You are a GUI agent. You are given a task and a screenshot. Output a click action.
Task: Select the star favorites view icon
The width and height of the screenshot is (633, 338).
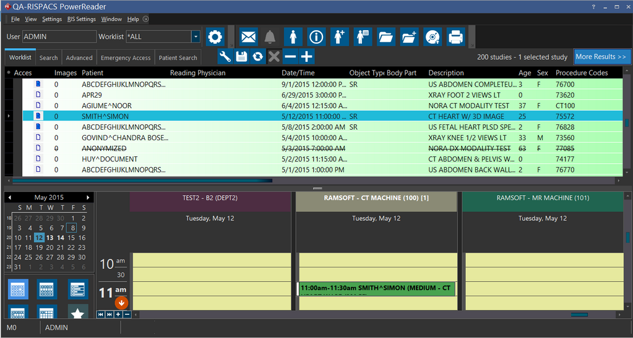pyautogui.click(x=77, y=313)
